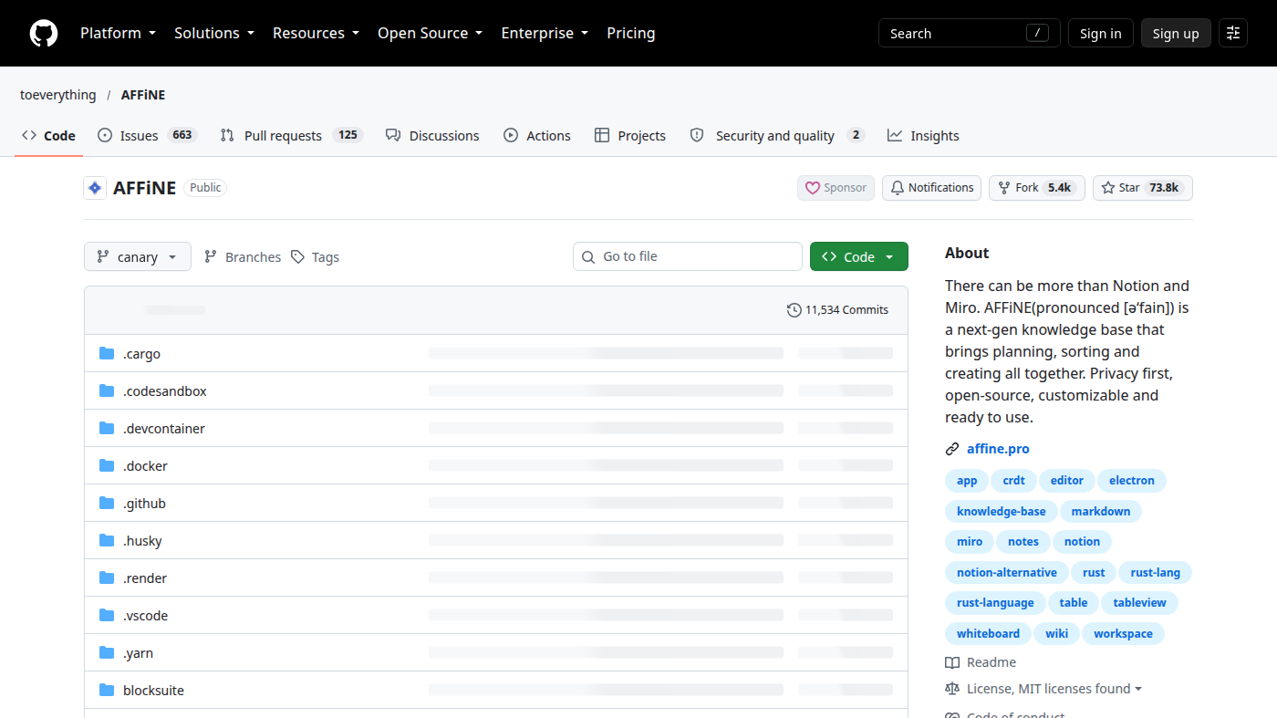1277x718 pixels.
Task: Click the license scale icon
Action: click(x=952, y=689)
